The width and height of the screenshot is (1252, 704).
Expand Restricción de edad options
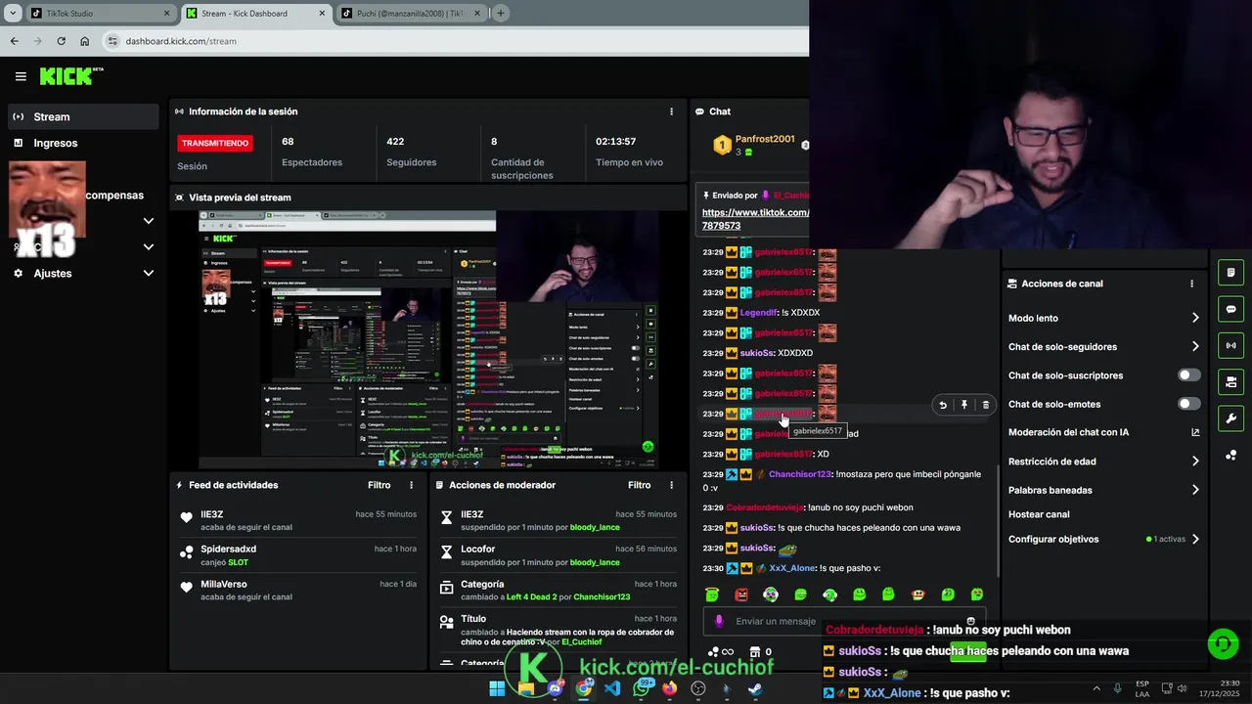coord(1195,462)
